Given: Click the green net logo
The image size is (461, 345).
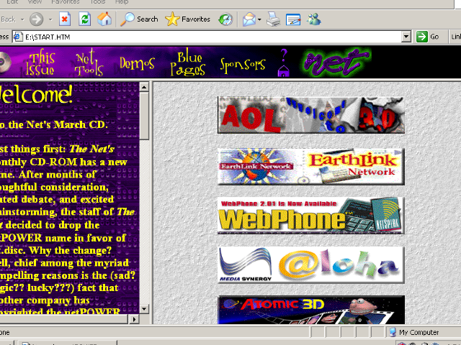Looking at the screenshot, I should (336, 63).
